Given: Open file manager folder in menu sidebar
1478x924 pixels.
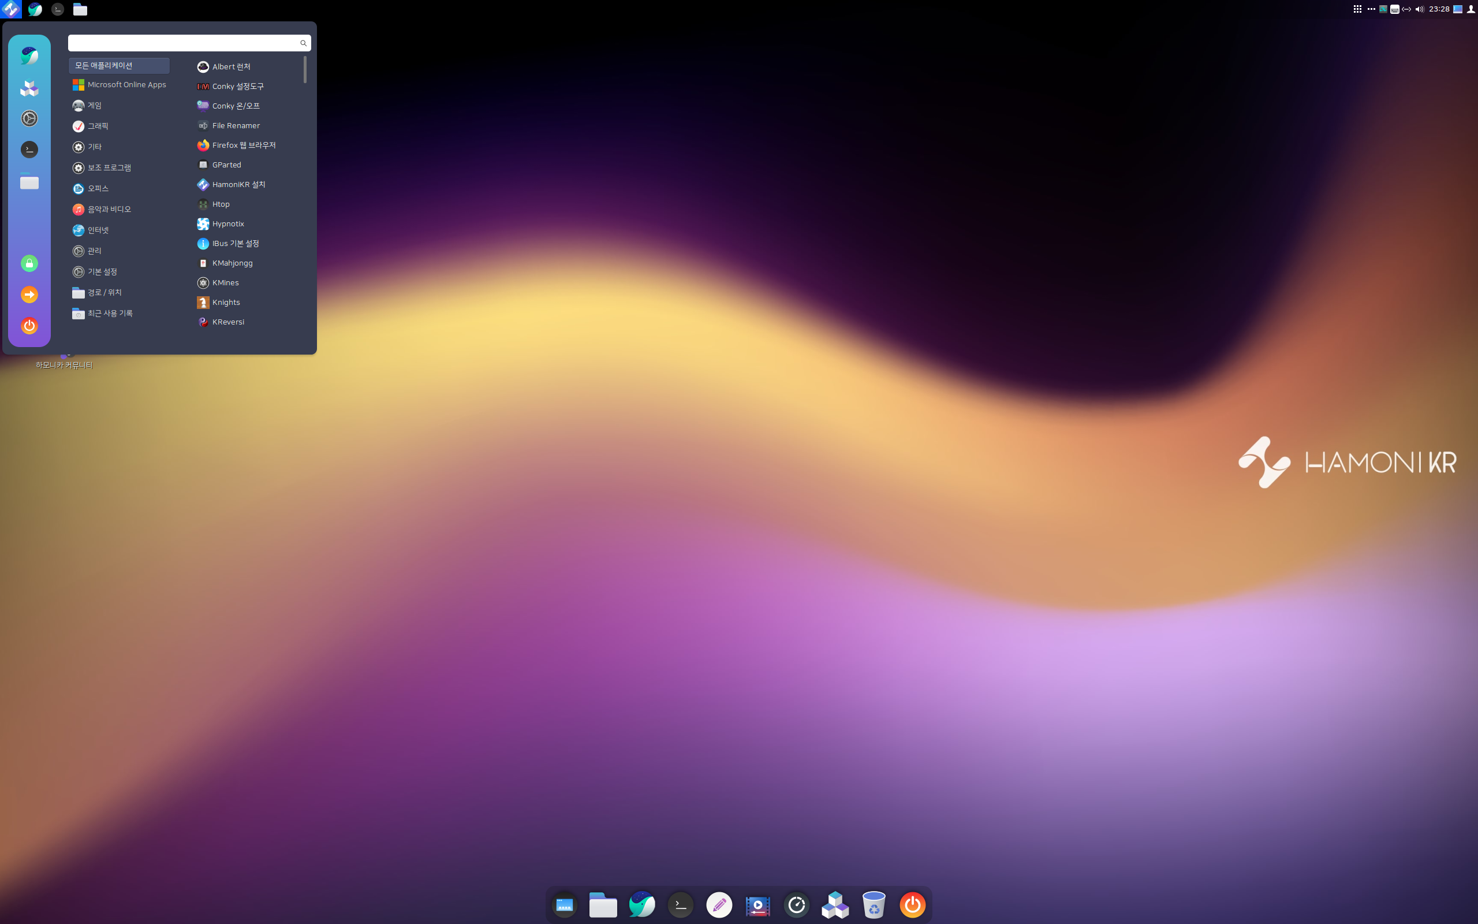Looking at the screenshot, I should pos(29,182).
